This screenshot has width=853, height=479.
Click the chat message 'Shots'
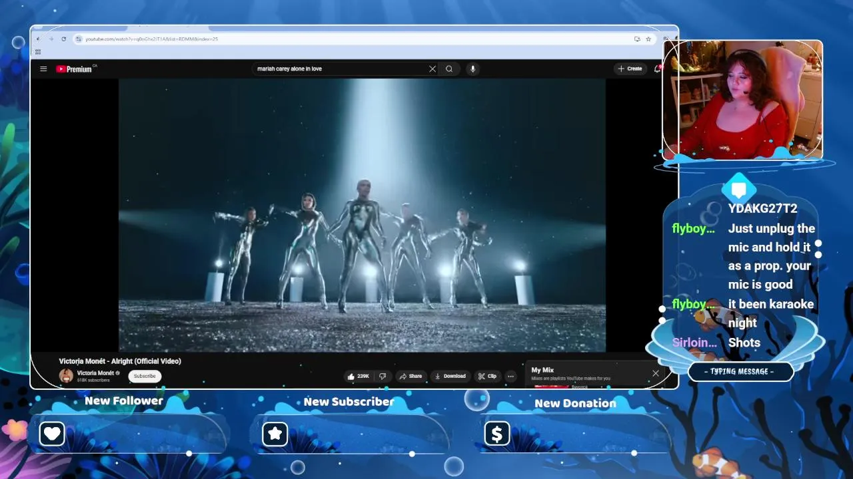[744, 343]
